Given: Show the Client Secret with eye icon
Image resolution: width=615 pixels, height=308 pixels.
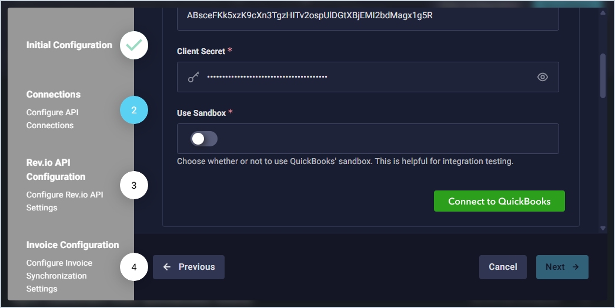Looking at the screenshot, I should [x=543, y=77].
